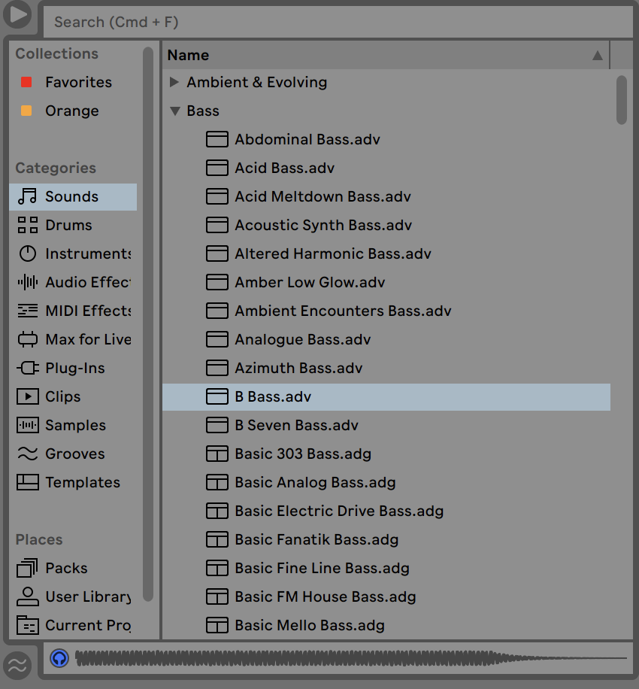Click the MIDI Effects icon
The image size is (639, 689).
tap(27, 311)
